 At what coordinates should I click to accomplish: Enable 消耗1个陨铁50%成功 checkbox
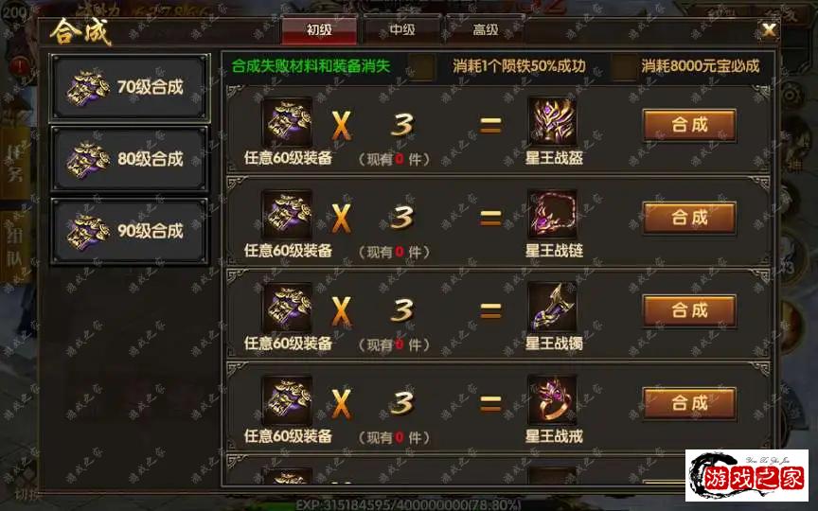pos(421,67)
